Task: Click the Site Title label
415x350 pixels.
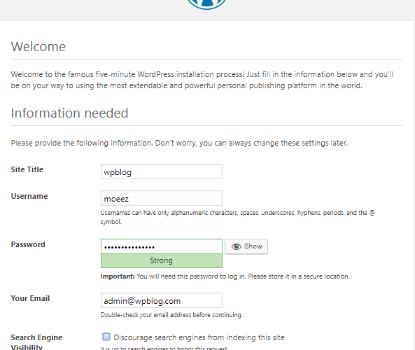Action: coord(27,169)
